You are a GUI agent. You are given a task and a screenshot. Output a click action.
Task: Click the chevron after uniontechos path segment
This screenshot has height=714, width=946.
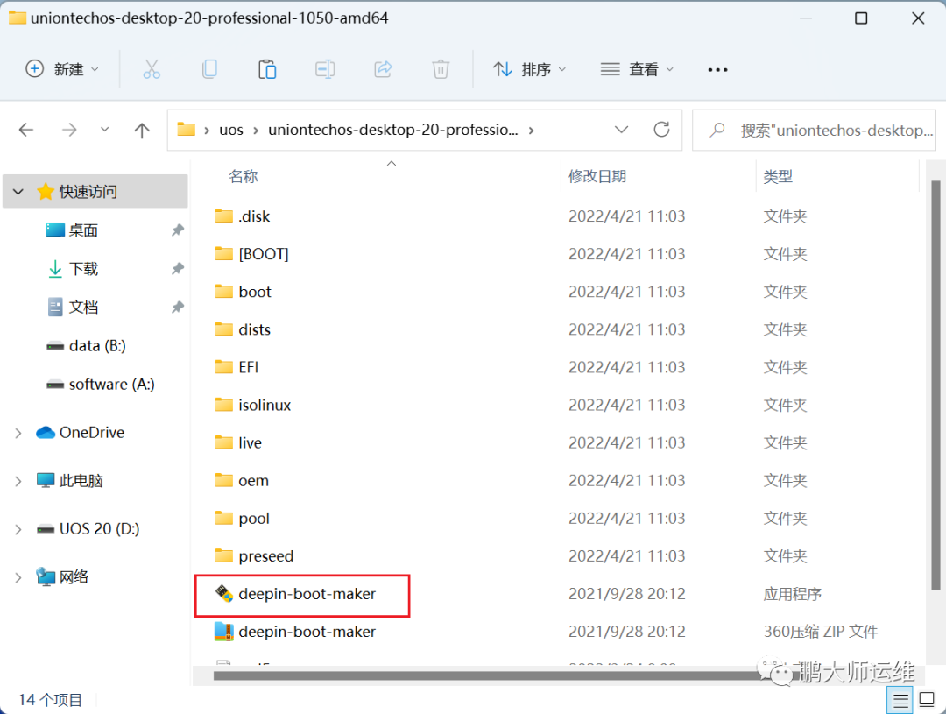pos(532,131)
